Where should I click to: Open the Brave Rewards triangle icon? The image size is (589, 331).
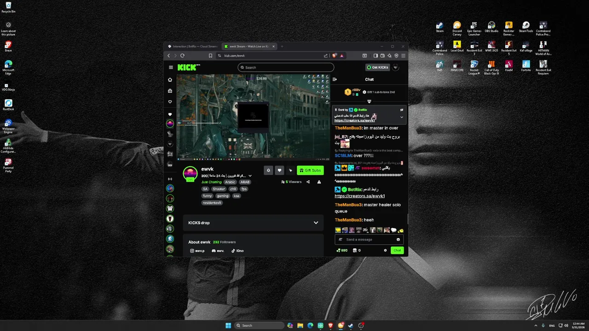342,56
